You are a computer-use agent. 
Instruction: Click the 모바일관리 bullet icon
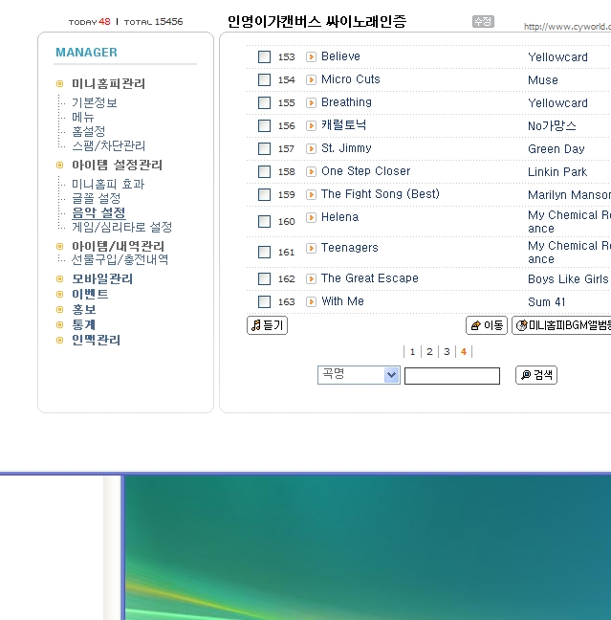(x=59, y=278)
